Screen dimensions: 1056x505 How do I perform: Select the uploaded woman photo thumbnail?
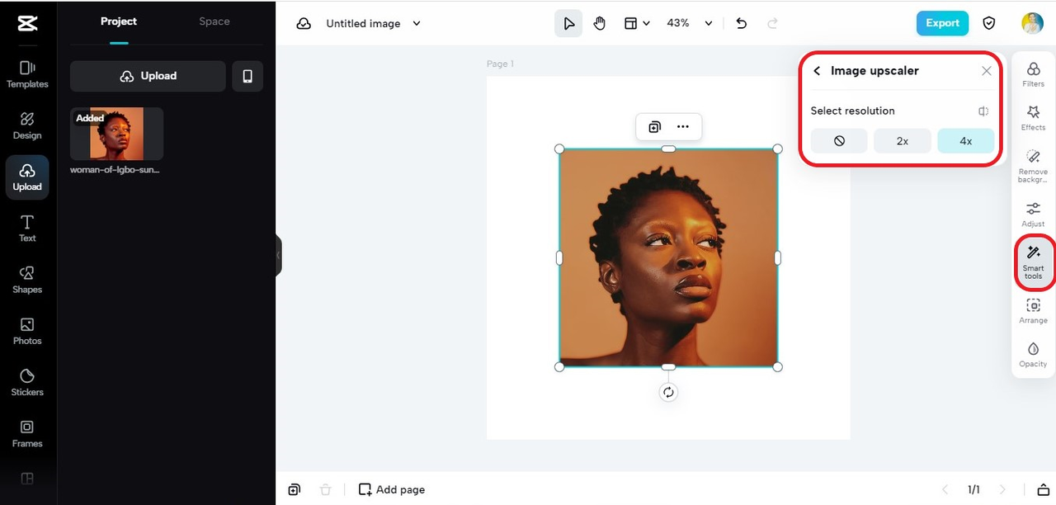(116, 134)
